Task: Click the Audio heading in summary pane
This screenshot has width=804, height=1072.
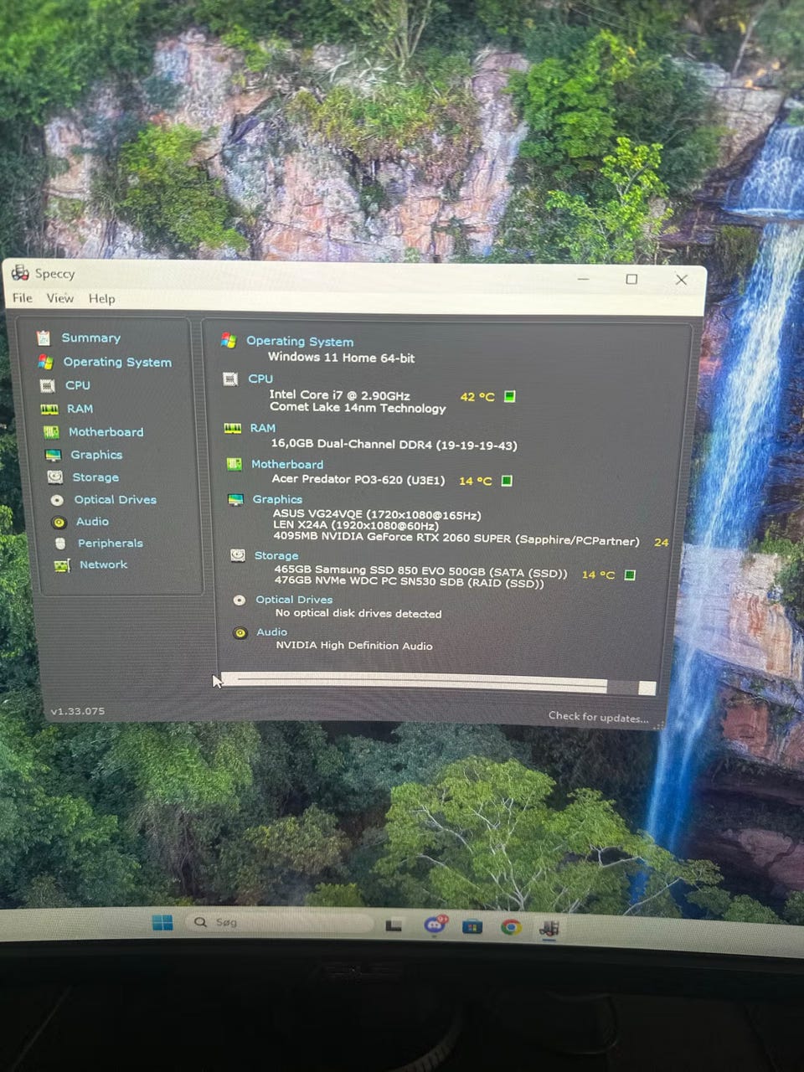Action: [x=271, y=632]
